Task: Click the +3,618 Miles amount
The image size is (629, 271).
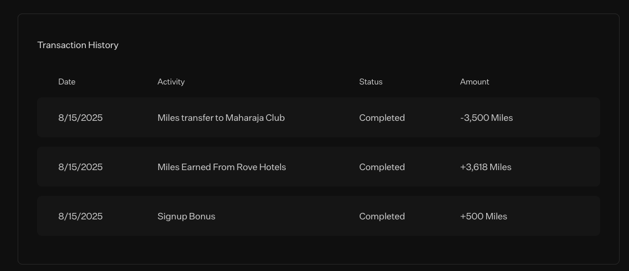Action: click(486, 167)
